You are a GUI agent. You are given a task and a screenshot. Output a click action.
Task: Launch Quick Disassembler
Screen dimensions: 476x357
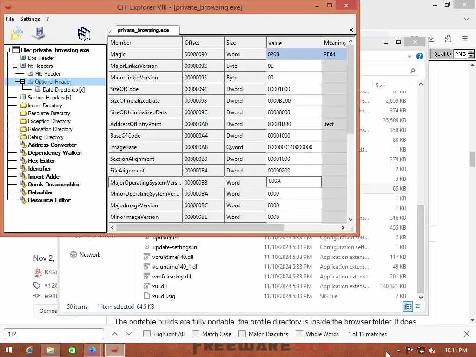(54, 184)
